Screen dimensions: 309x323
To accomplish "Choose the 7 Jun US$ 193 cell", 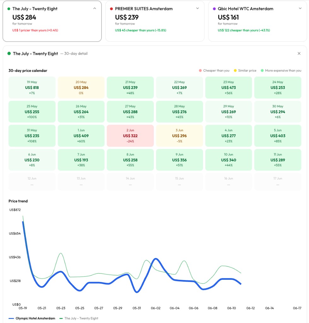I will click(x=81, y=160).
